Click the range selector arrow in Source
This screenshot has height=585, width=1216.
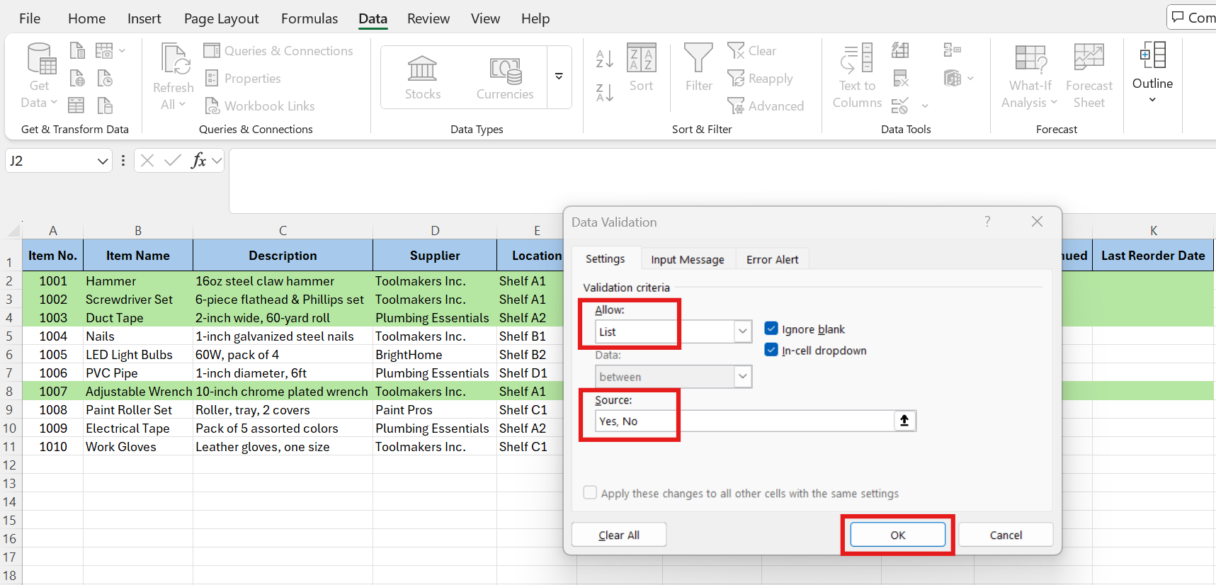(904, 421)
